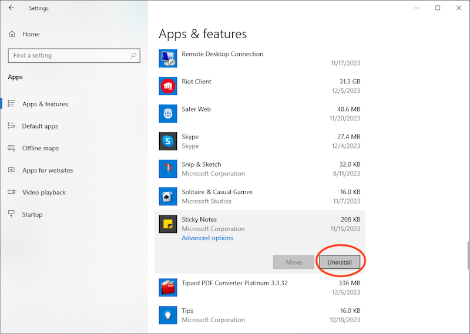Select the Skype app name
Image resolution: width=470 pixels, height=334 pixels.
(190, 137)
